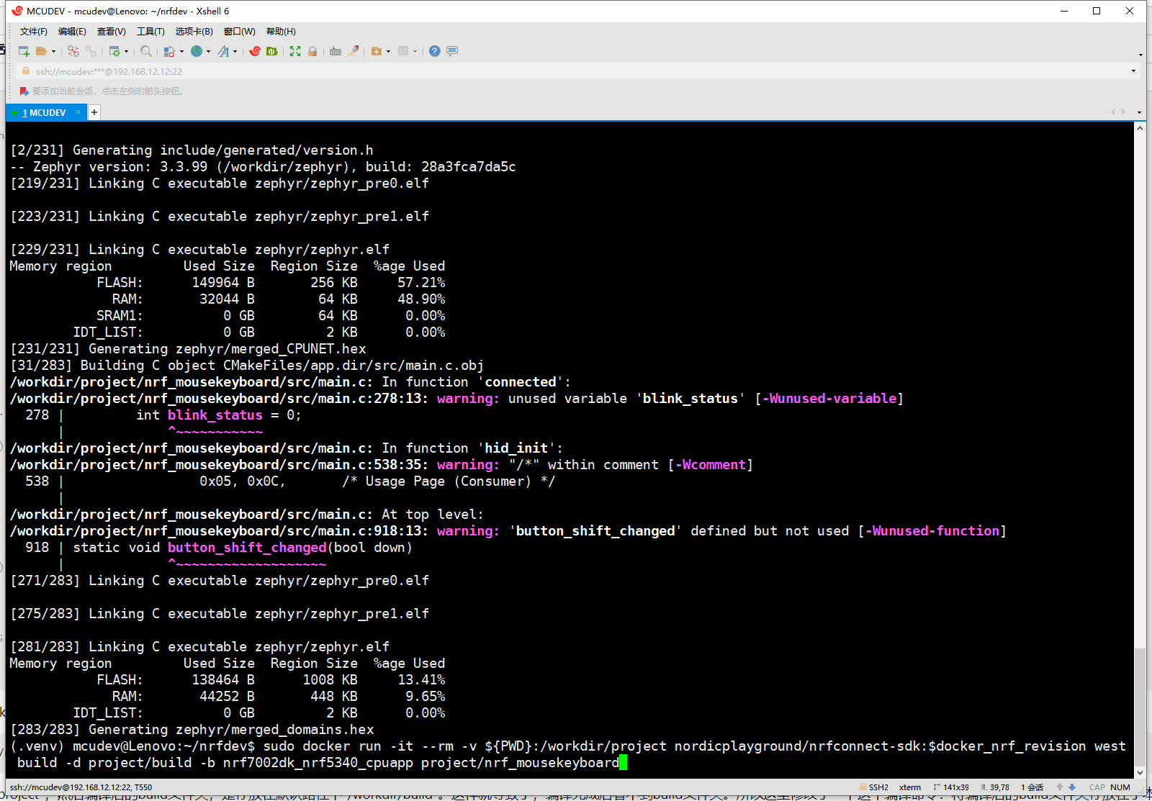
Task: Close the MCUDEV tab with its x
Action: 78,112
